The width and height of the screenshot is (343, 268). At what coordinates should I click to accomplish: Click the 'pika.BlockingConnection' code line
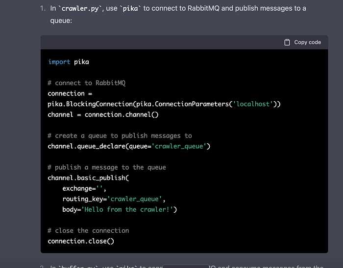click(164, 104)
